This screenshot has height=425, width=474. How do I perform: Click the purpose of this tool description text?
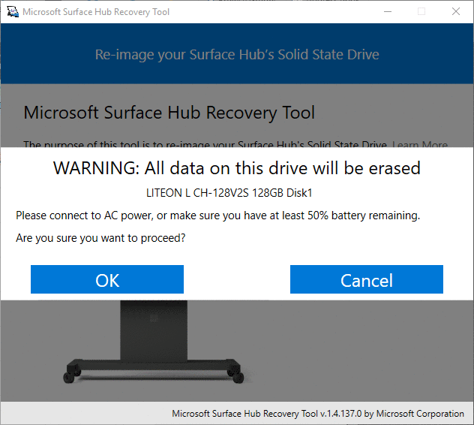[x=205, y=144]
